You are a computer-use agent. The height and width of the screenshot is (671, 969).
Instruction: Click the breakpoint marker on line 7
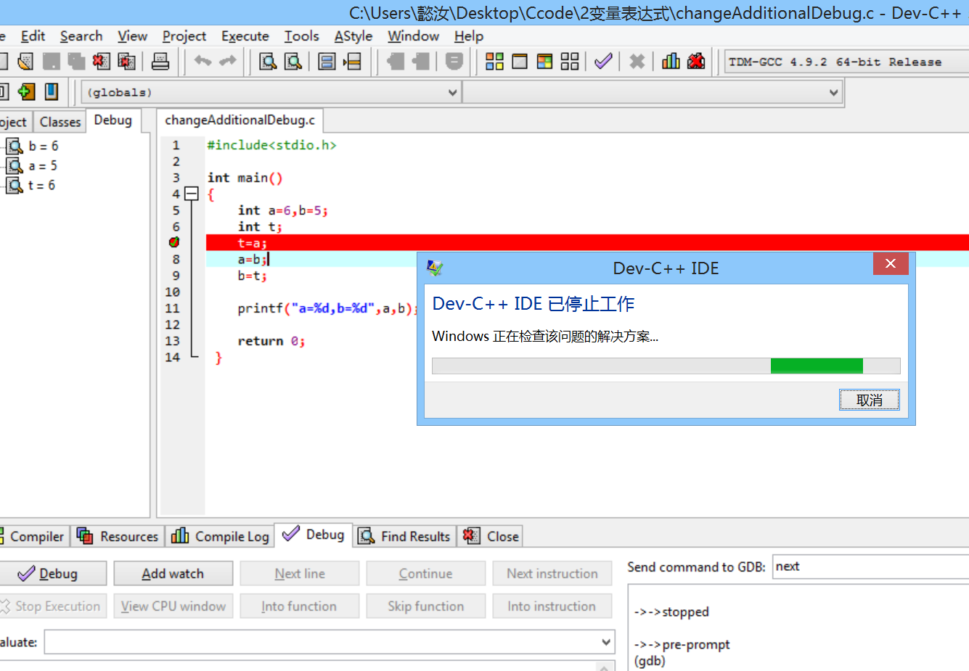point(174,242)
